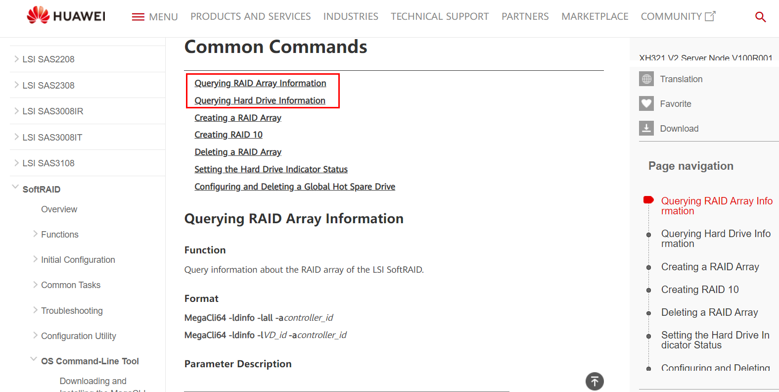The height and width of the screenshot is (392, 779).
Task: Open Configuring and Deleting a Global Hot Spare Drive link
Action: click(x=295, y=187)
